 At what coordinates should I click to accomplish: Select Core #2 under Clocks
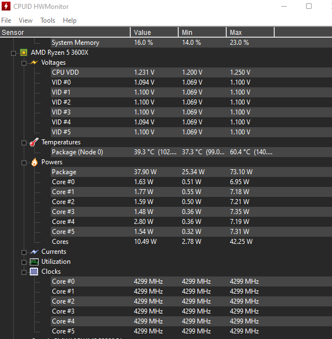[x=191, y=301]
